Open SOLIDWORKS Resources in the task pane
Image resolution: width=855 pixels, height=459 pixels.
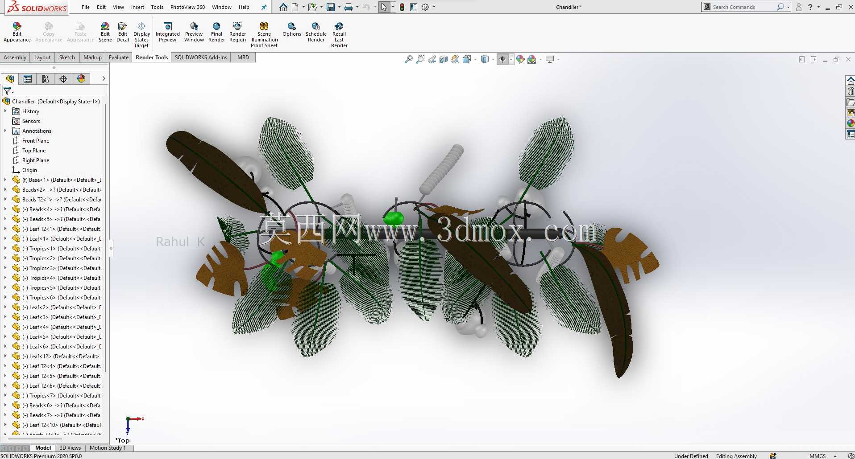[851, 81]
